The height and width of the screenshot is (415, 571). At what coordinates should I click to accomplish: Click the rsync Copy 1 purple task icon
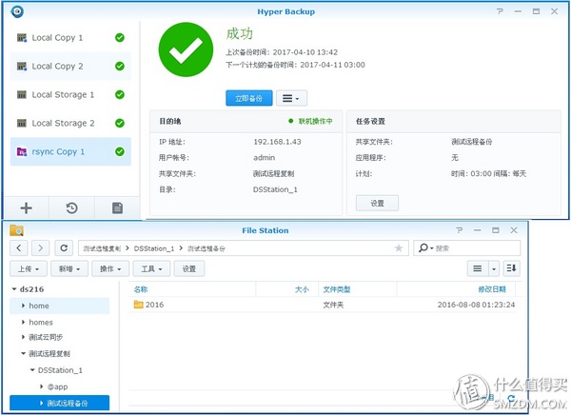tap(22, 151)
